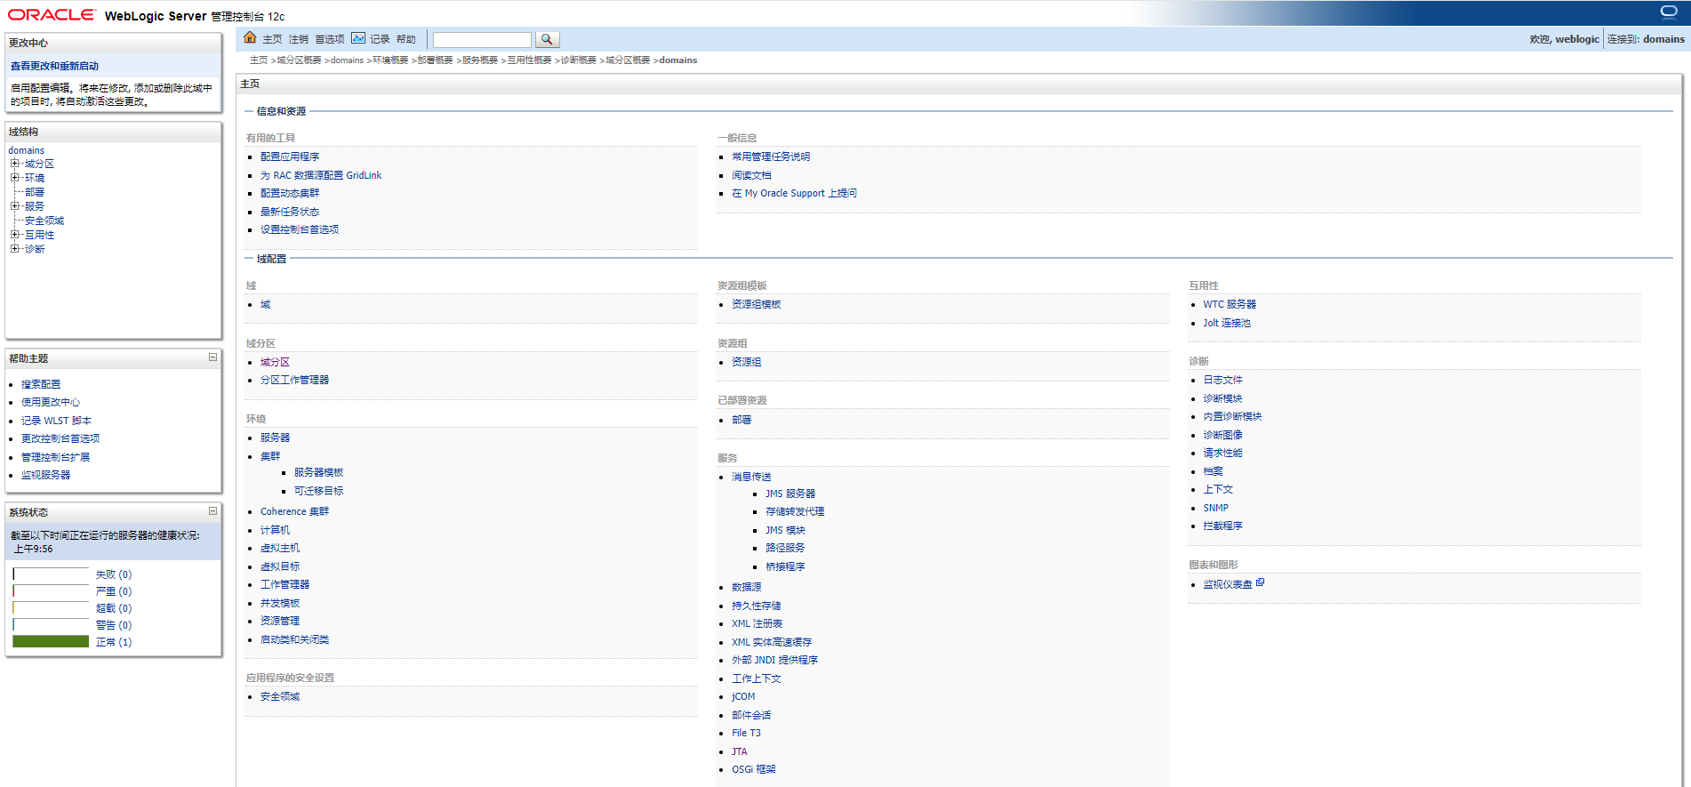
Task: Open the 最新任务状态 link
Action: click(290, 212)
